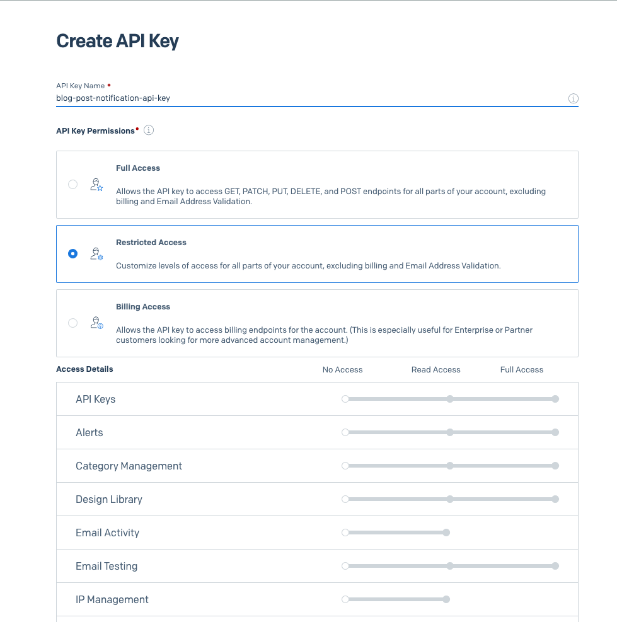Set Email Testing to No Access
The height and width of the screenshot is (622, 617).
click(345, 566)
